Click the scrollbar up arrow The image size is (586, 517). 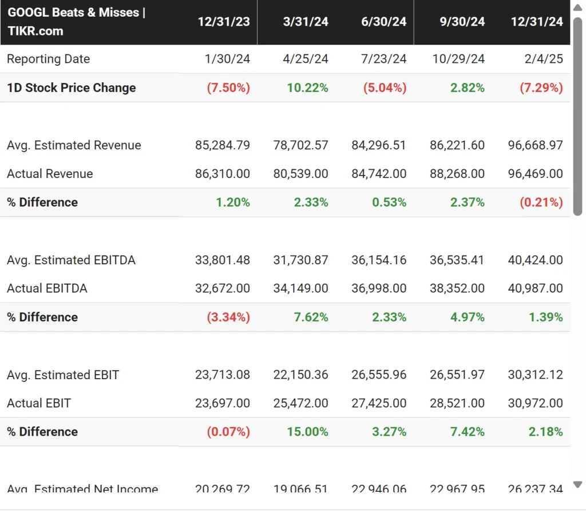coord(577,6)
